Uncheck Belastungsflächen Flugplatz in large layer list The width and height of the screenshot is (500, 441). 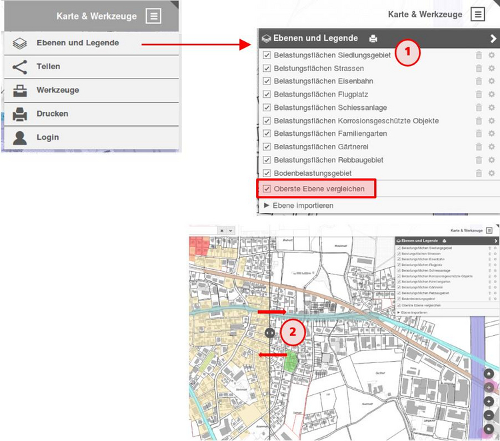pos(267,95)
